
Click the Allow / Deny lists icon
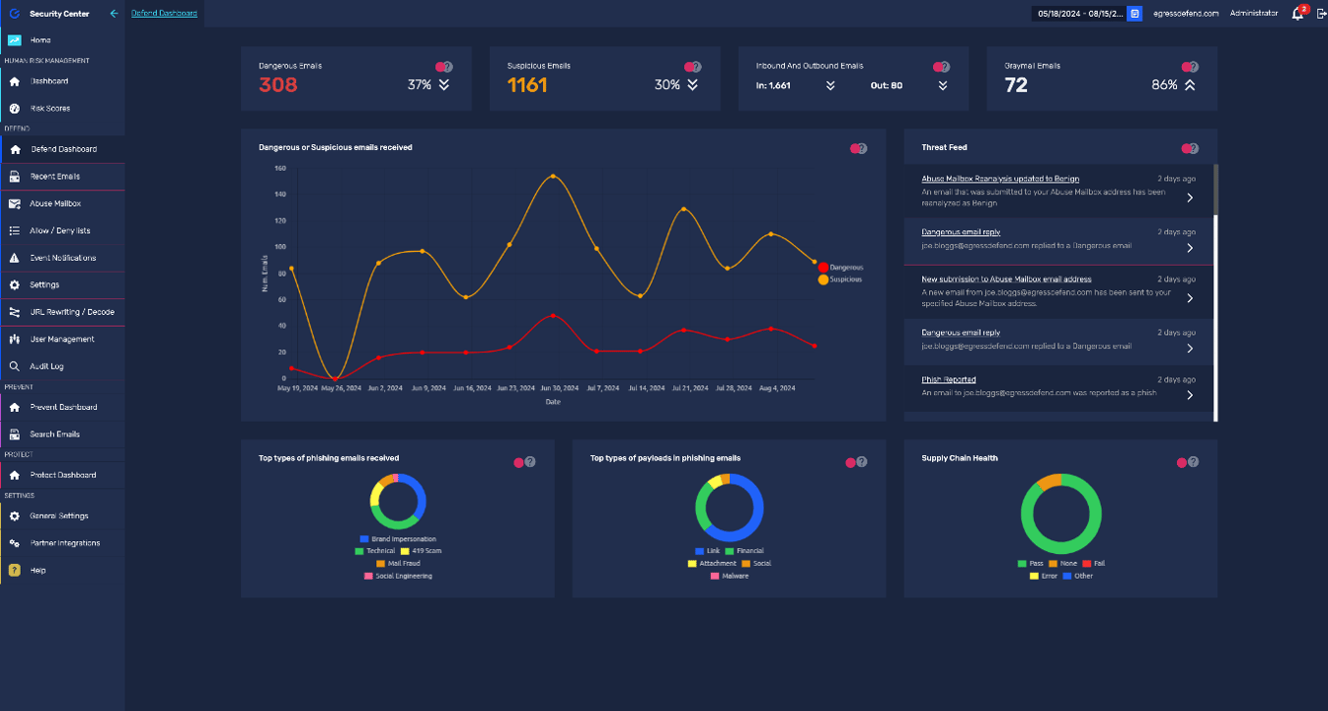click(x=15, y=231)
